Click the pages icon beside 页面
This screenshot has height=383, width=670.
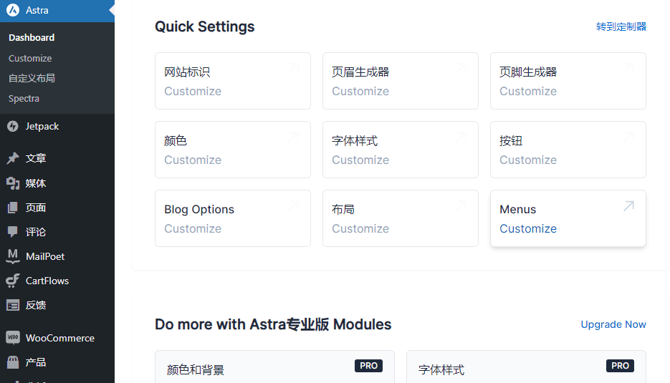(x=13, y=208)
